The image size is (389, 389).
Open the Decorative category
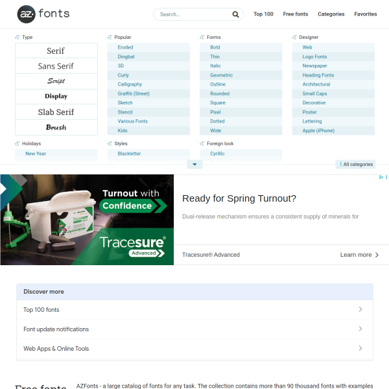pos(333,102)
